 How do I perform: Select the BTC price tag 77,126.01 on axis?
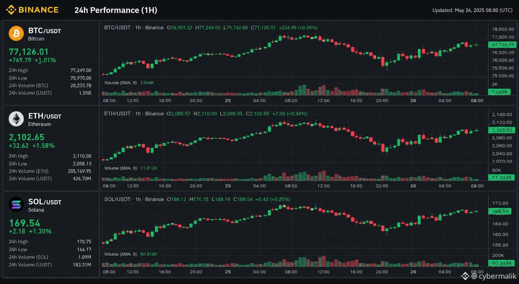[502, 45]
